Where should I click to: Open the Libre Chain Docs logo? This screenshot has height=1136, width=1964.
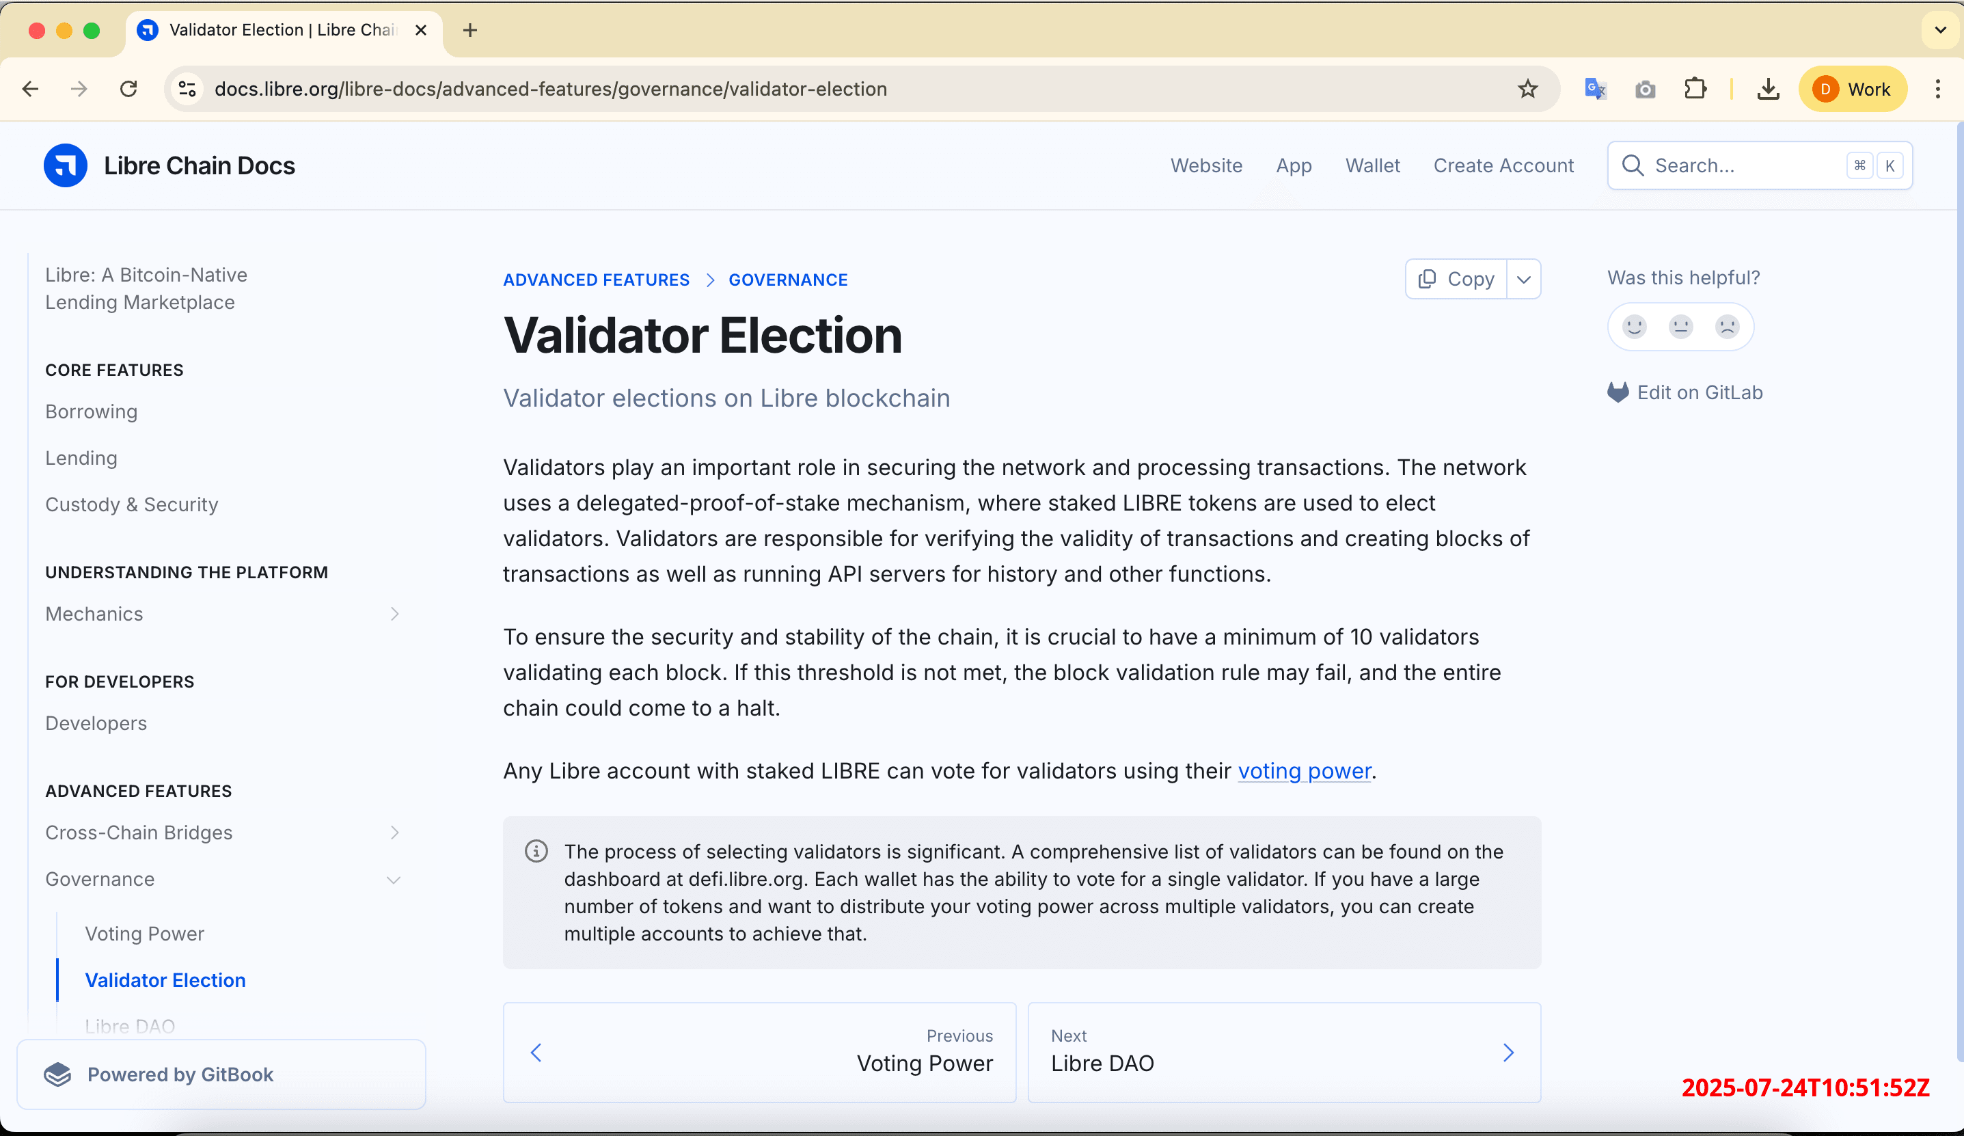tap(66, 165)
